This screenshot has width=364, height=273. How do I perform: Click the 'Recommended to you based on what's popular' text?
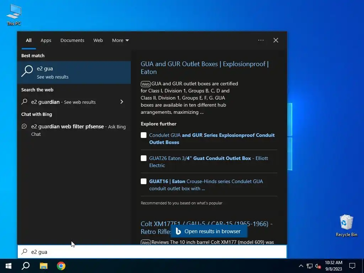pos(182,203)
